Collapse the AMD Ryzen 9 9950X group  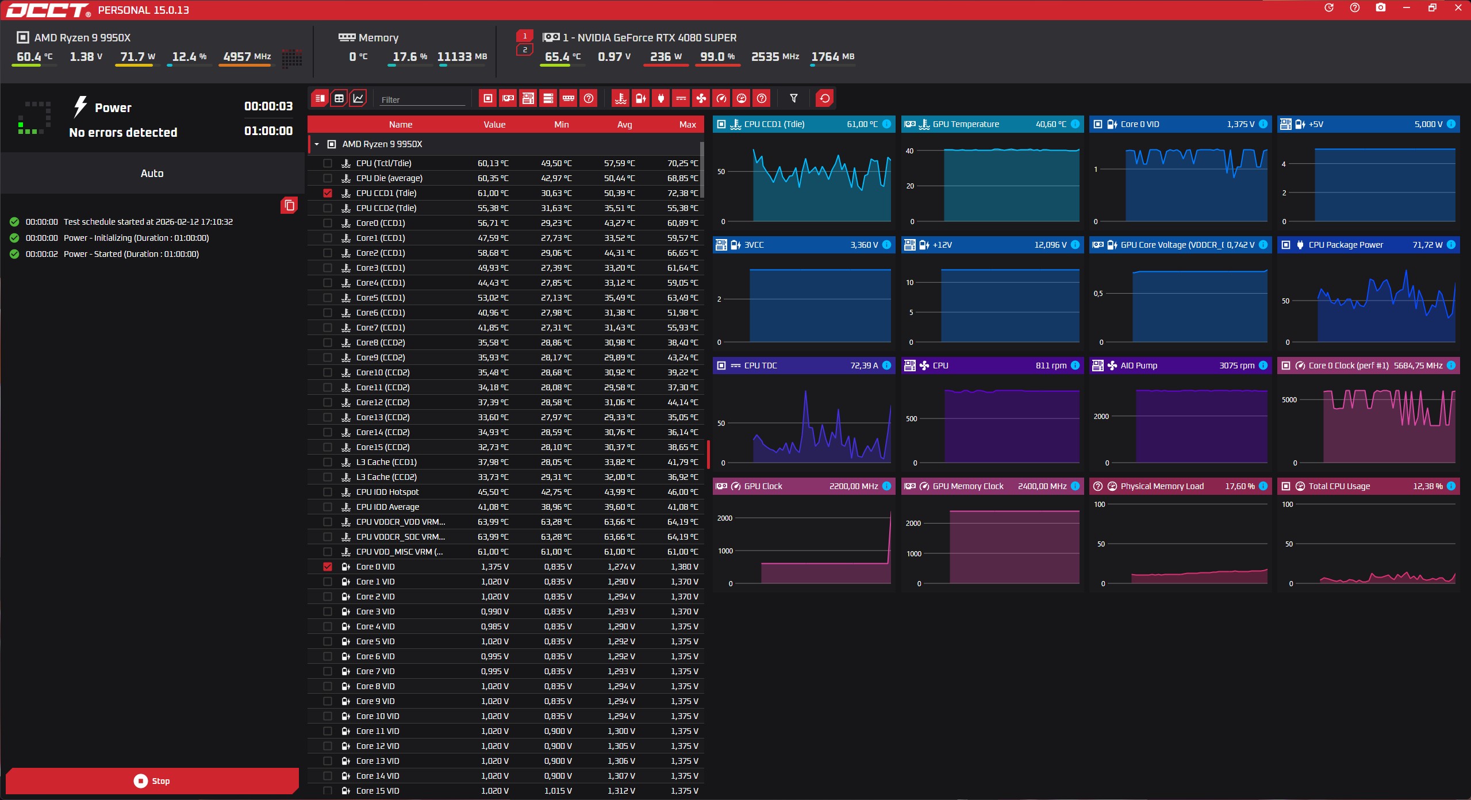(x=317, y=144)
